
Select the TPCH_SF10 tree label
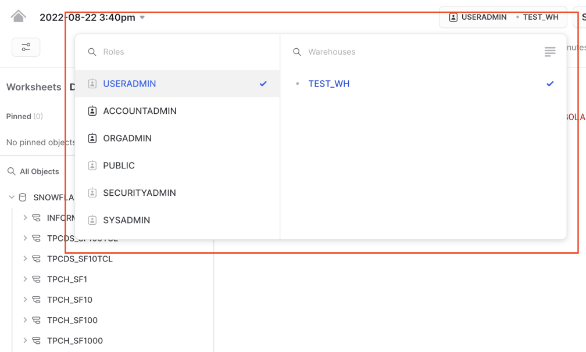(x=70, y=300)
